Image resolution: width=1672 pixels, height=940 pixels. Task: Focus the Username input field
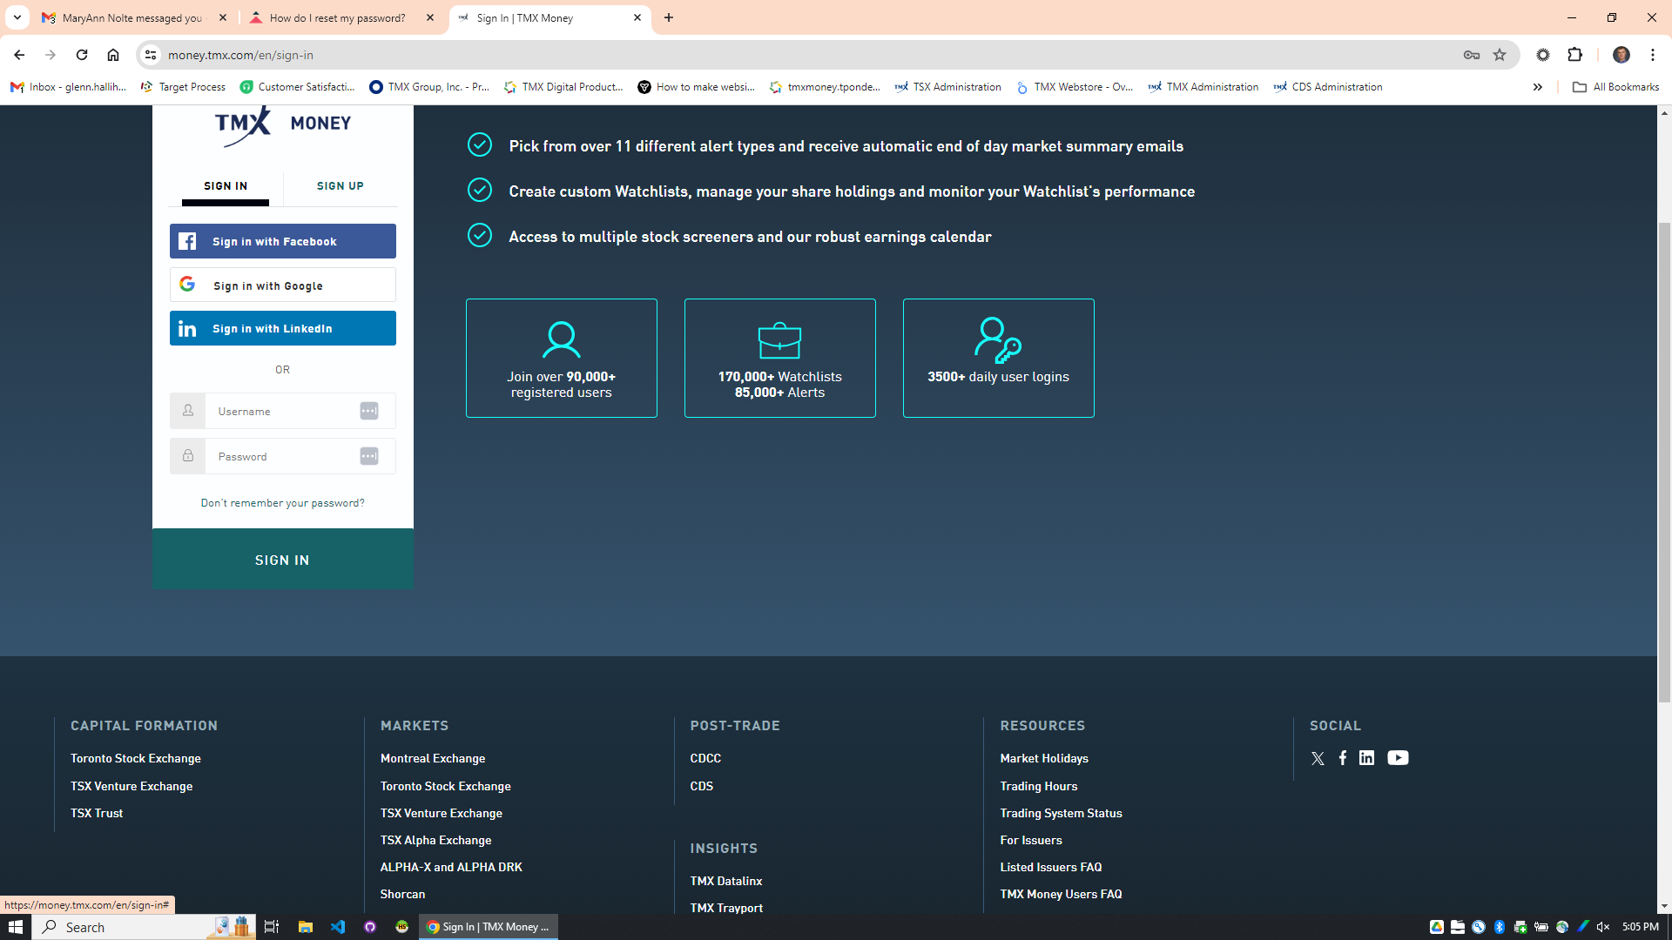[x=283, y=411]
